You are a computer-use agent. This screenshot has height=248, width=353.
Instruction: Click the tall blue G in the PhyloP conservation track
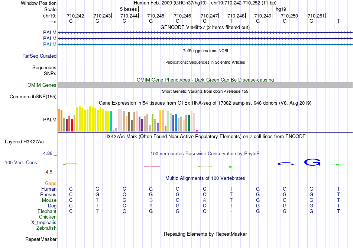[312, 162]
